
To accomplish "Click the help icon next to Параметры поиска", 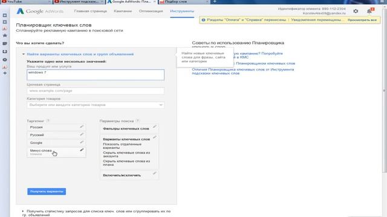I will [x=138, y=121].
